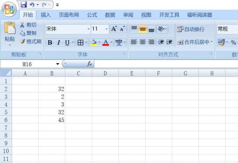Viewport: 238px width, 163px height.
Task: Apply cell borders icon
Action: [x=81, y=43]
